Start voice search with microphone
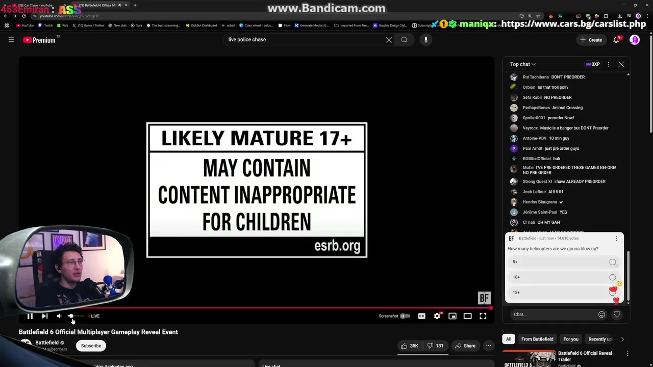Image resolution: width=653 pixels, height=367 pixels. coord(425,40)
